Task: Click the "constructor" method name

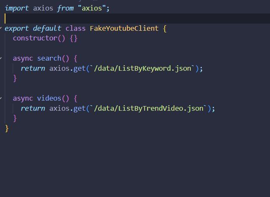Action: [35, 38]
